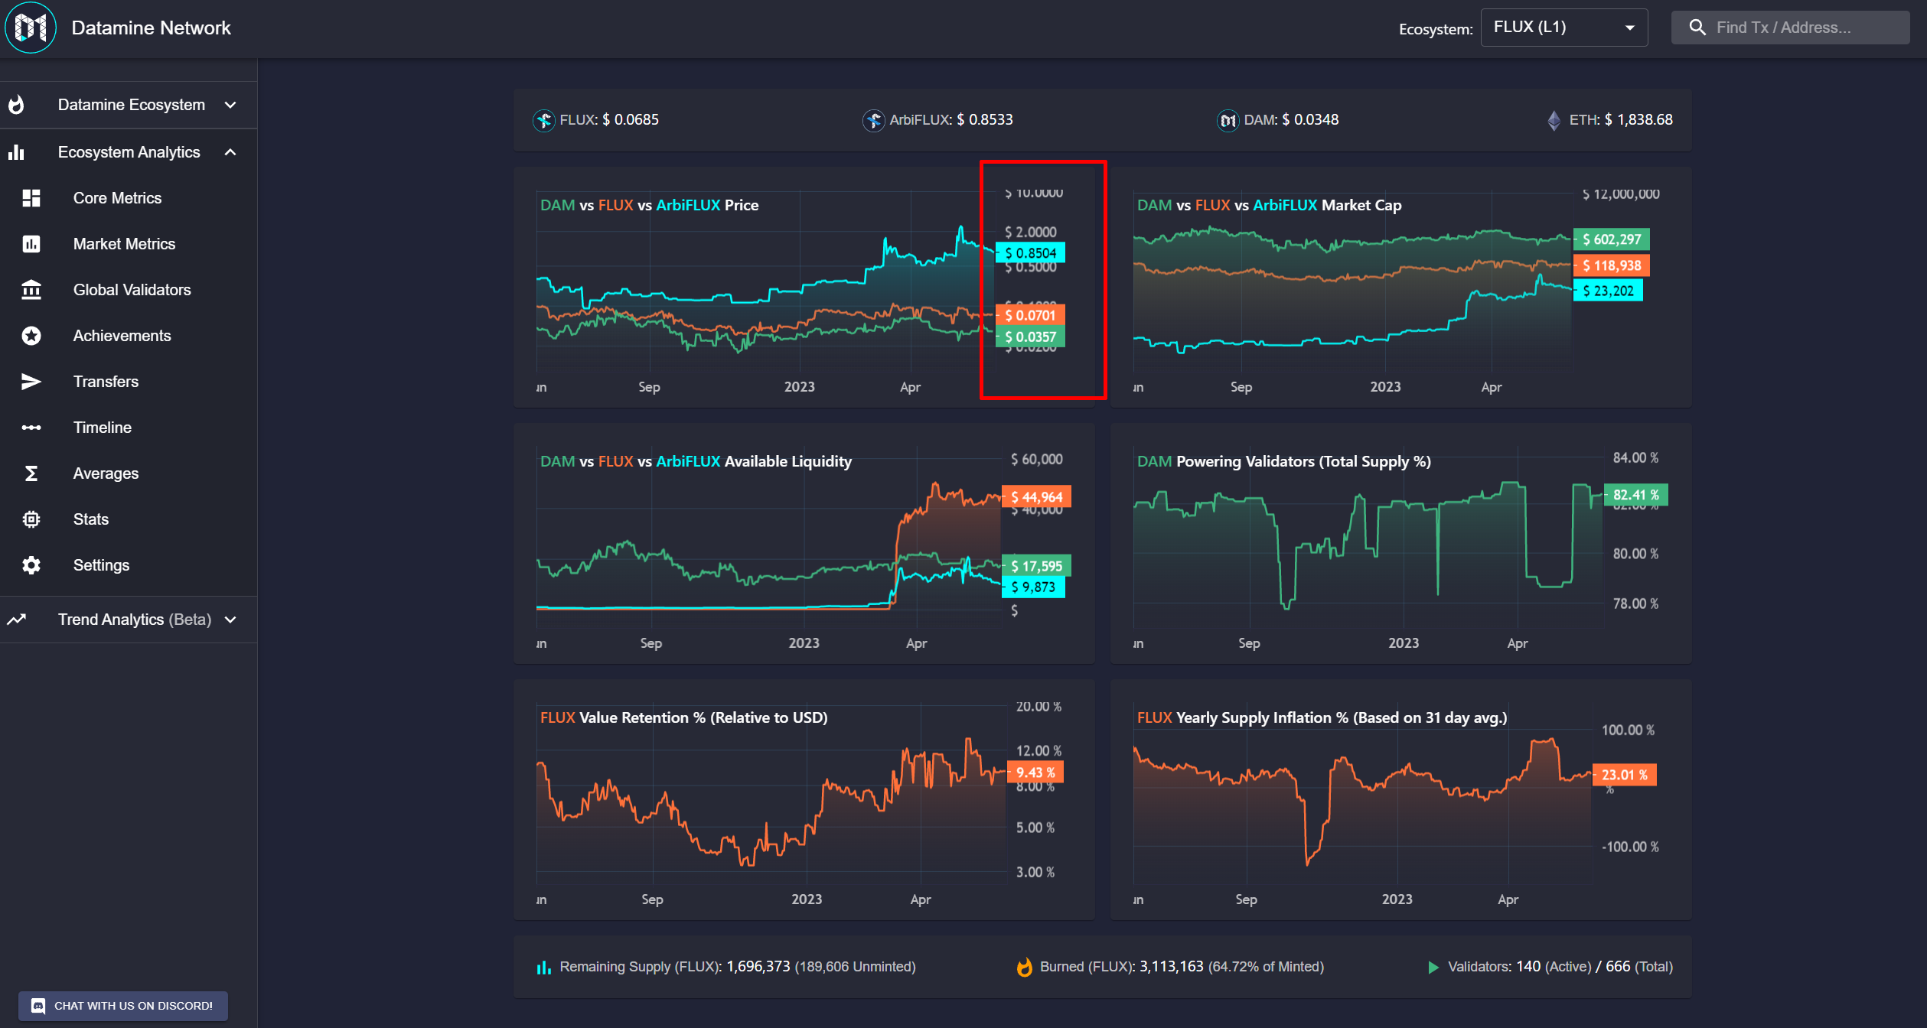Focus the Find Tx / Address search field

point(1790,28)
